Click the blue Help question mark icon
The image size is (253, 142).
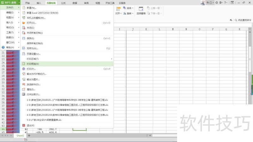tap(3, 47)
